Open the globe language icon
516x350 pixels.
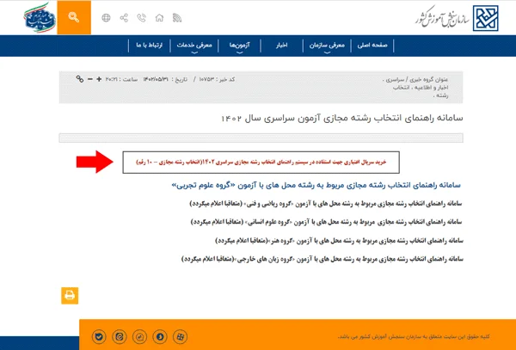click(106, 18)
